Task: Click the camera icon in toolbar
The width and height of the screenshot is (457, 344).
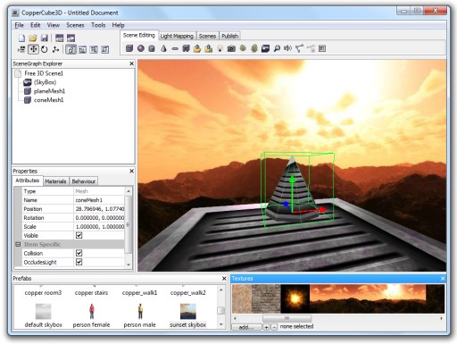Action: point(231,48)
